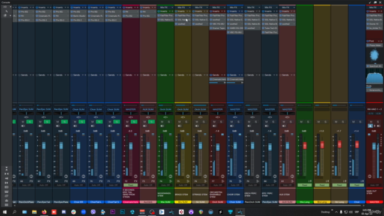Image resolution: width=384 pixels, height=216 pixels.
Task: Click the volume fader on Choir ER channel
Action: 79,146
